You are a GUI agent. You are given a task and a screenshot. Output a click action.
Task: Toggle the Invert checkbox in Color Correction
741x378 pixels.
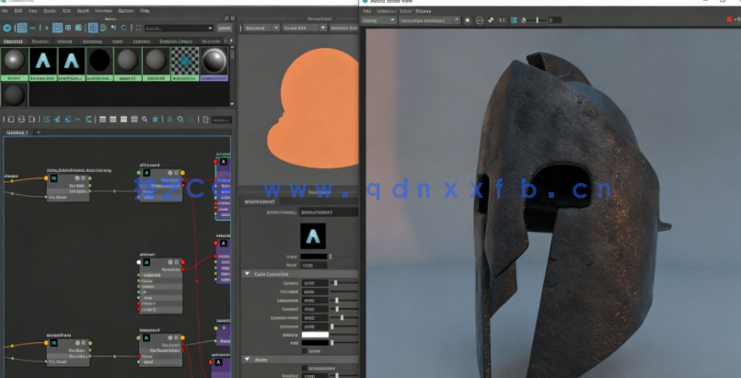306,350
